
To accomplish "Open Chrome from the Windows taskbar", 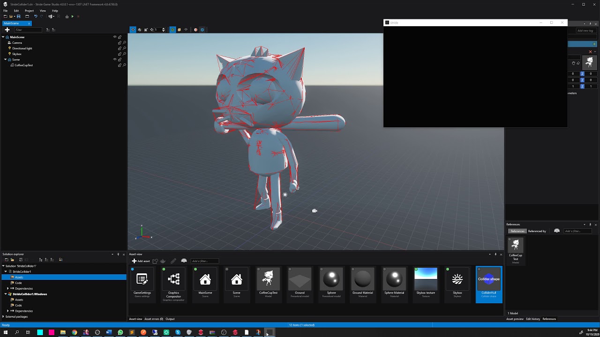I will coord(74,332).
